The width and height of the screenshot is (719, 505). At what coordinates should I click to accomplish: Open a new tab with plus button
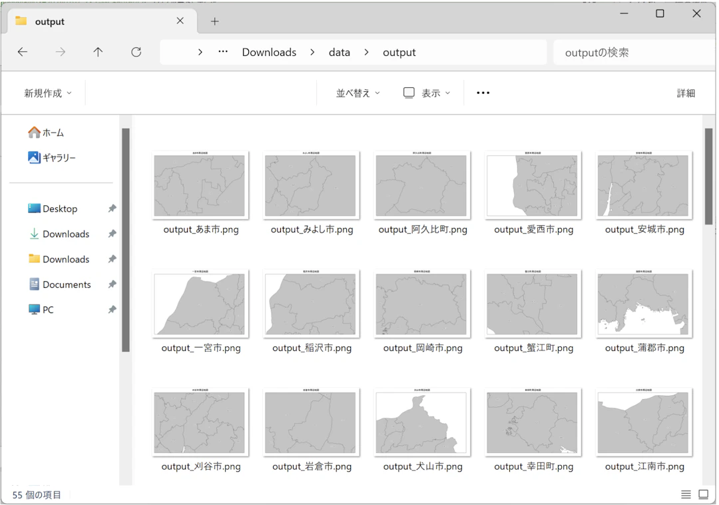[x=214, y=21]
